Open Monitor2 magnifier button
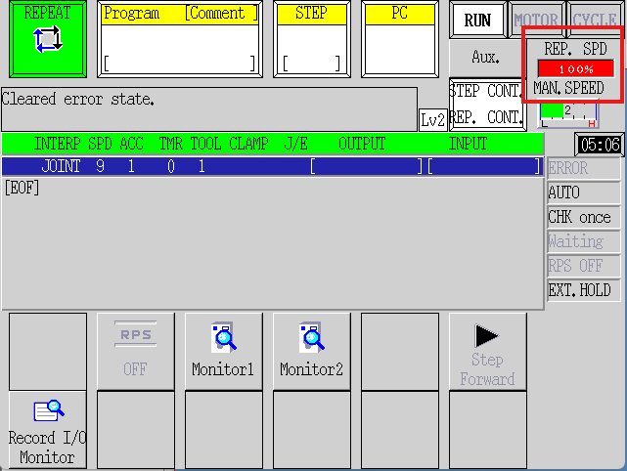This screenshot has width=627, height=471. click(x=311, y=351)
